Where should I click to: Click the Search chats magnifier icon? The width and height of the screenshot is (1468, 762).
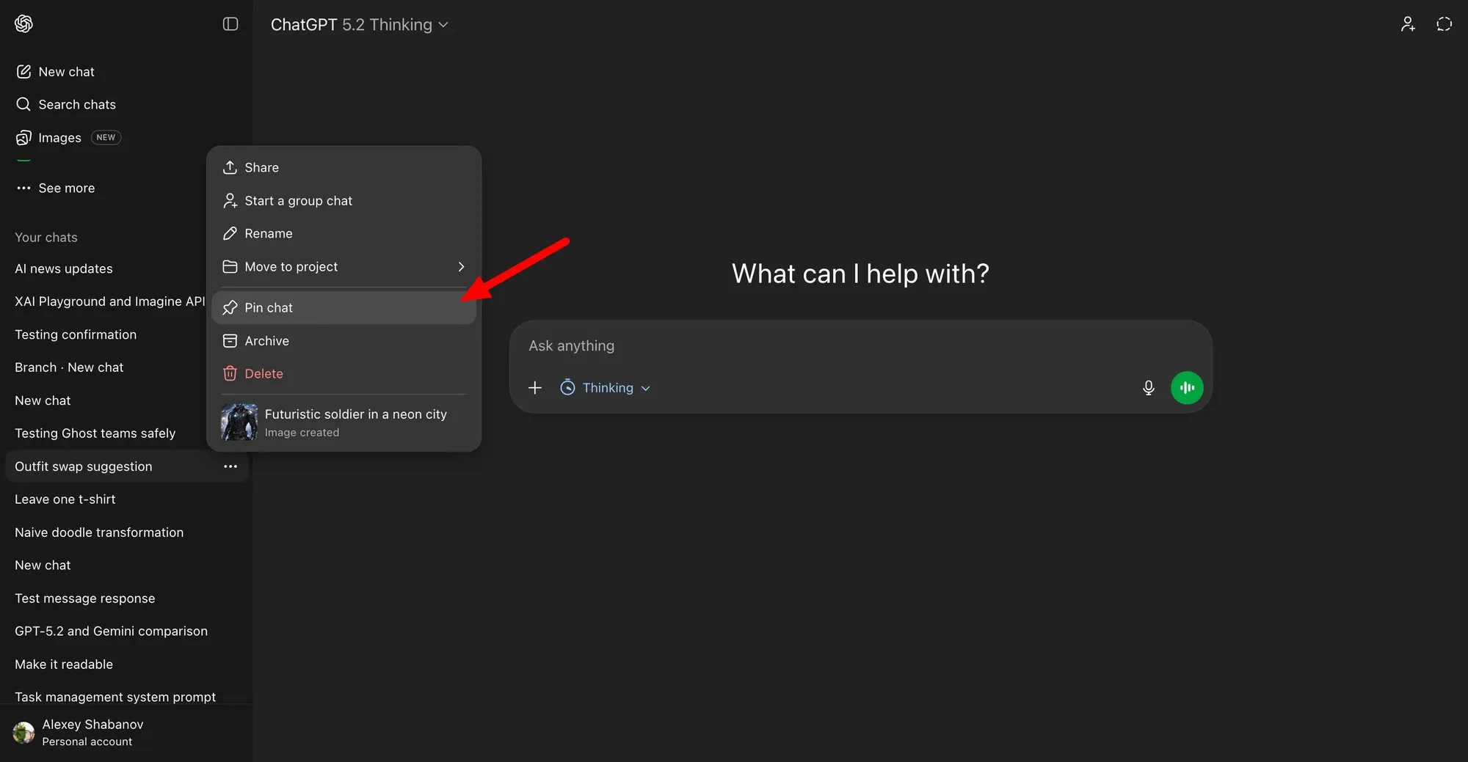click(23, 104)
